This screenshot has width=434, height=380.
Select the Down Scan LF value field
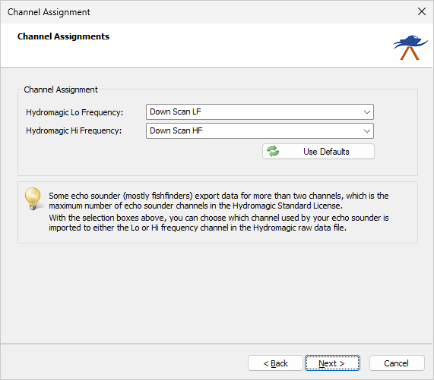(260, 111)
